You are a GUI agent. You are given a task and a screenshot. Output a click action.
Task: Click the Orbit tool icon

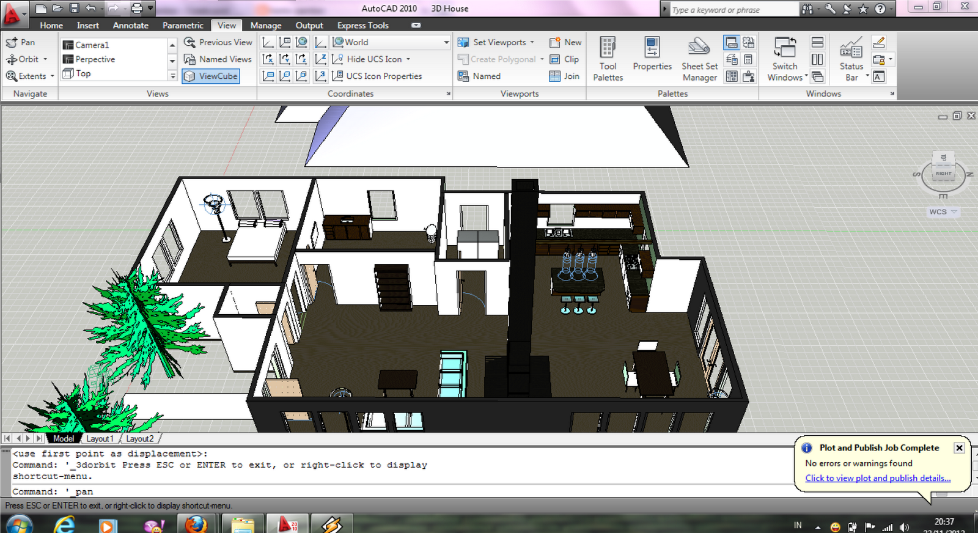coord(12,59)
